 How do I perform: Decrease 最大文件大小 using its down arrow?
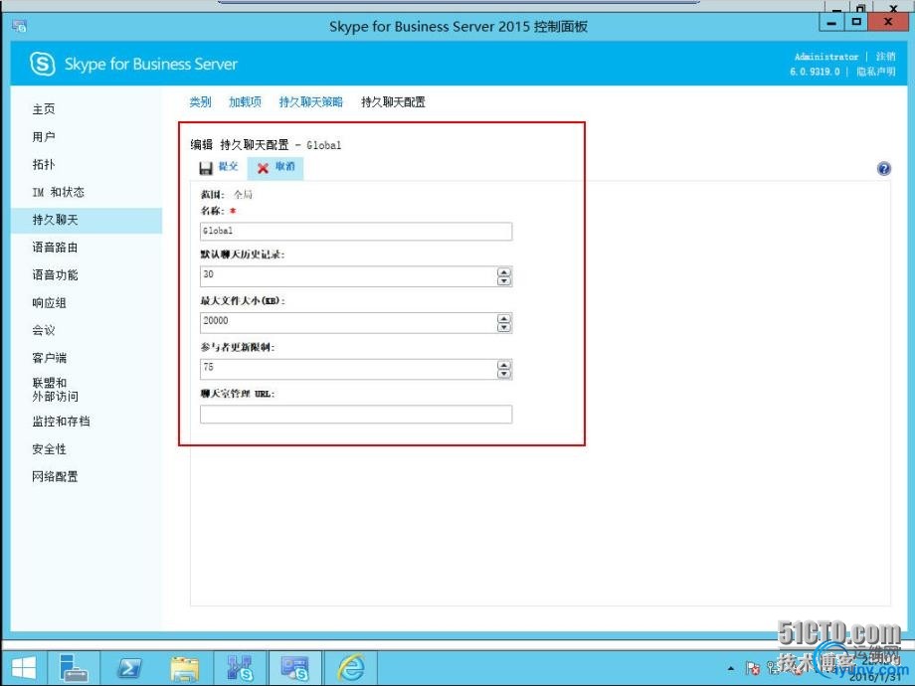pyautogui.click(x=504, y=327)
